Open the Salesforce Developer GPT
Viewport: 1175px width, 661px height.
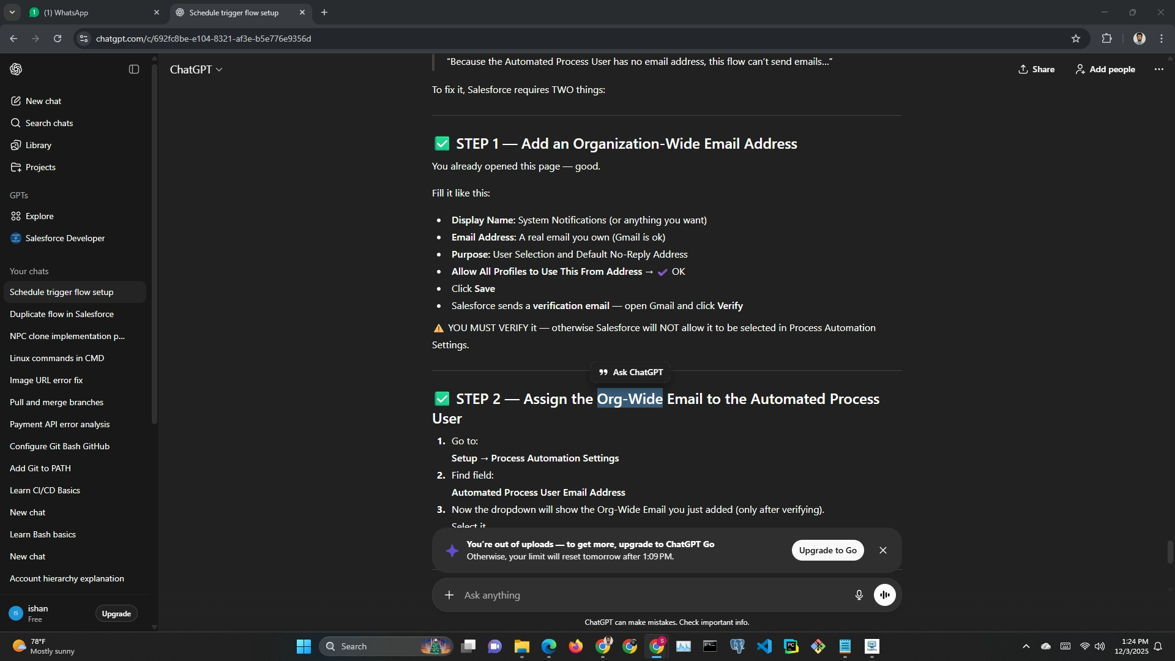point(65,238)
